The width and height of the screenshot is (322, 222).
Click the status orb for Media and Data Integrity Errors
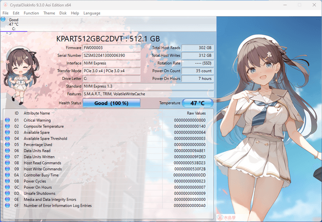click(8, 199)
